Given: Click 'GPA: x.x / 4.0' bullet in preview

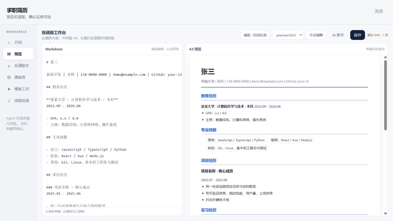Looking at the screenshot, I should click(x=216, y=113).
